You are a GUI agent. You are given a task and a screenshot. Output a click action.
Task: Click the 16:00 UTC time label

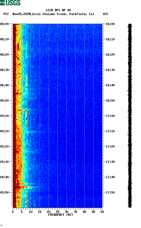(x=110, y=24)
